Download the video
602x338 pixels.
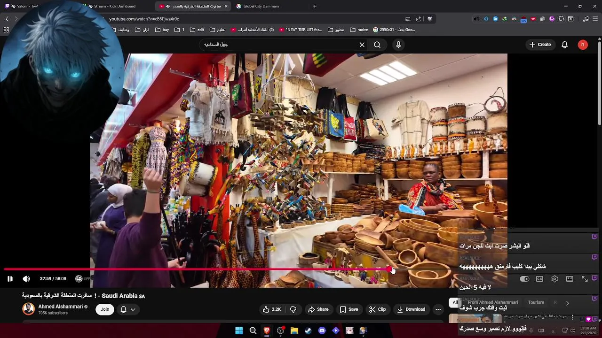pyautogui.click(x=411, y=309)
